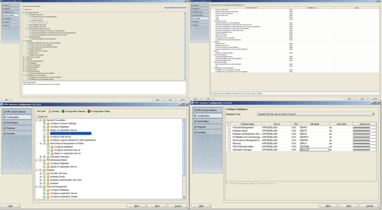Viewport: 382px width, 210px height.
Task: Click task tree scrollbar up arrow
Action: [x=183, y=120]
